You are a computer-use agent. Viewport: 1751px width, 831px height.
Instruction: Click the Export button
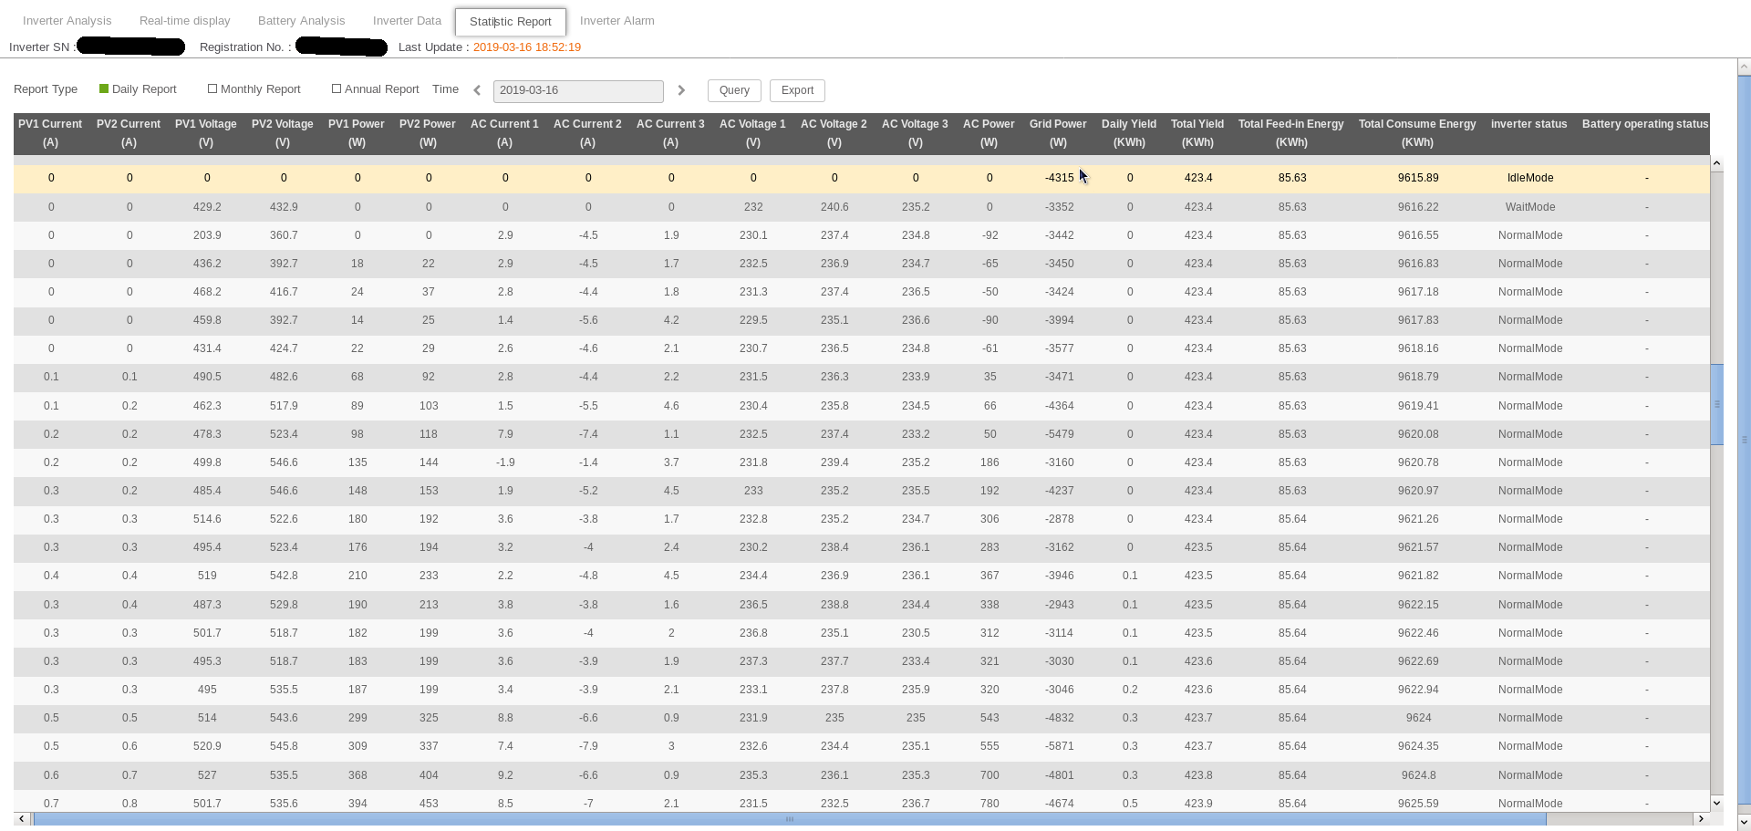point(797,90)
